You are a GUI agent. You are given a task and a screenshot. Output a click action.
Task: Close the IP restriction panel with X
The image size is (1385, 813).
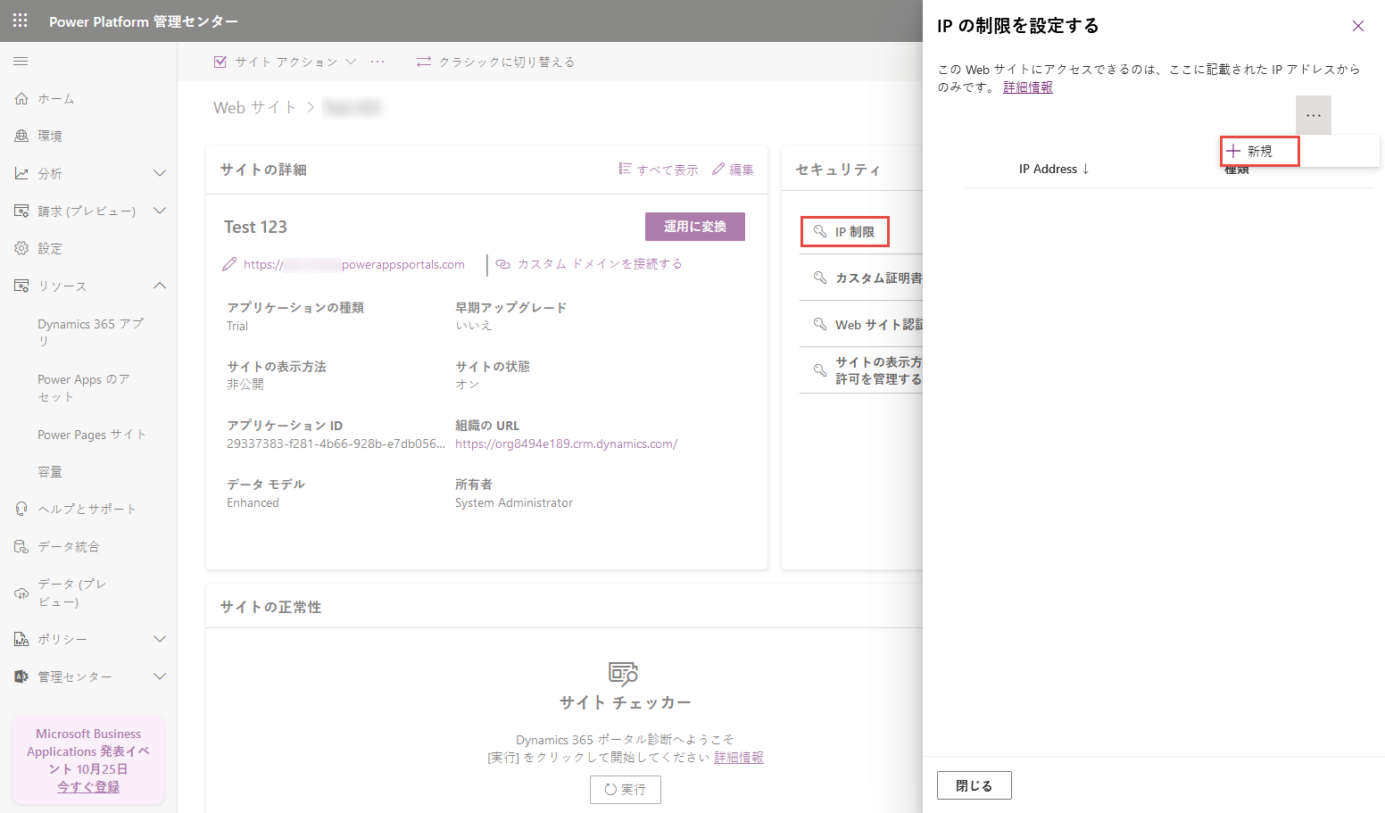click(x=1358, y=26)
